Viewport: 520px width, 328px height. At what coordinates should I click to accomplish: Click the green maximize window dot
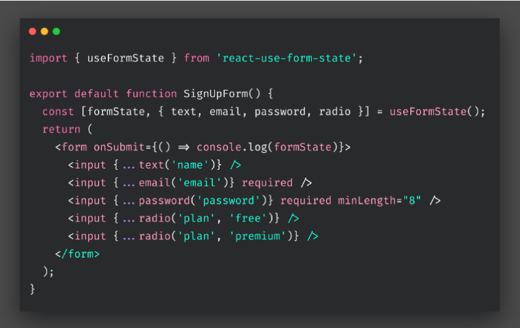click(57, 31)
